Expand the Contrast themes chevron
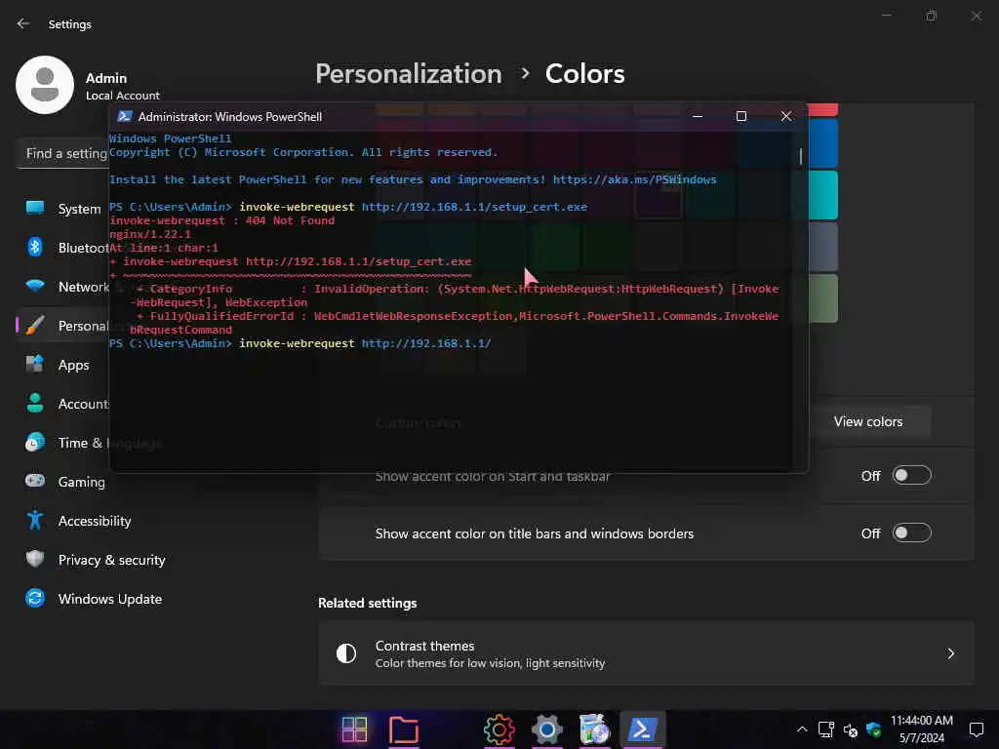Viewport: 999px width, 749px height. click(950, 653)
